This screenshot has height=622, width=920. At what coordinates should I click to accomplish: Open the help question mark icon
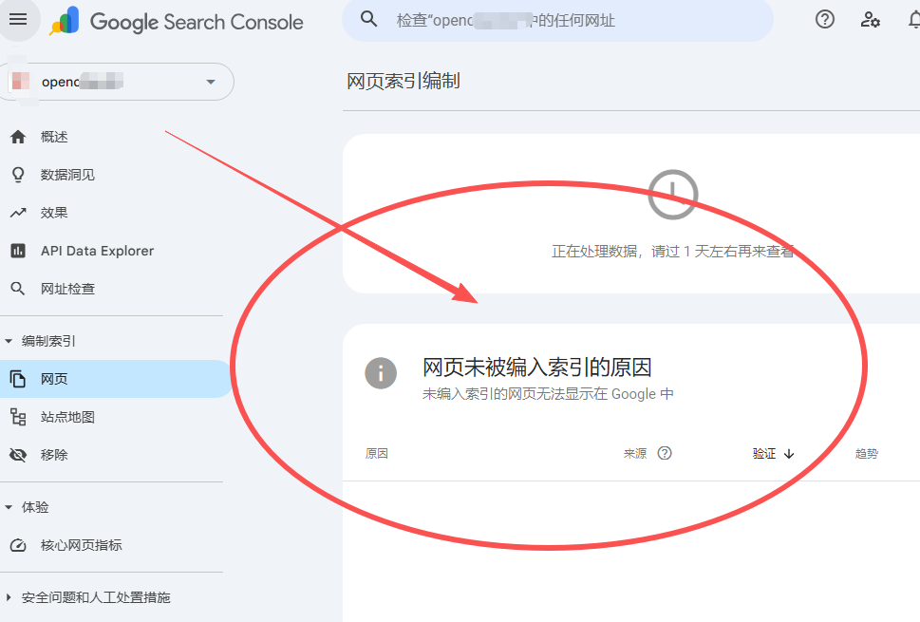tap(824, 19)
